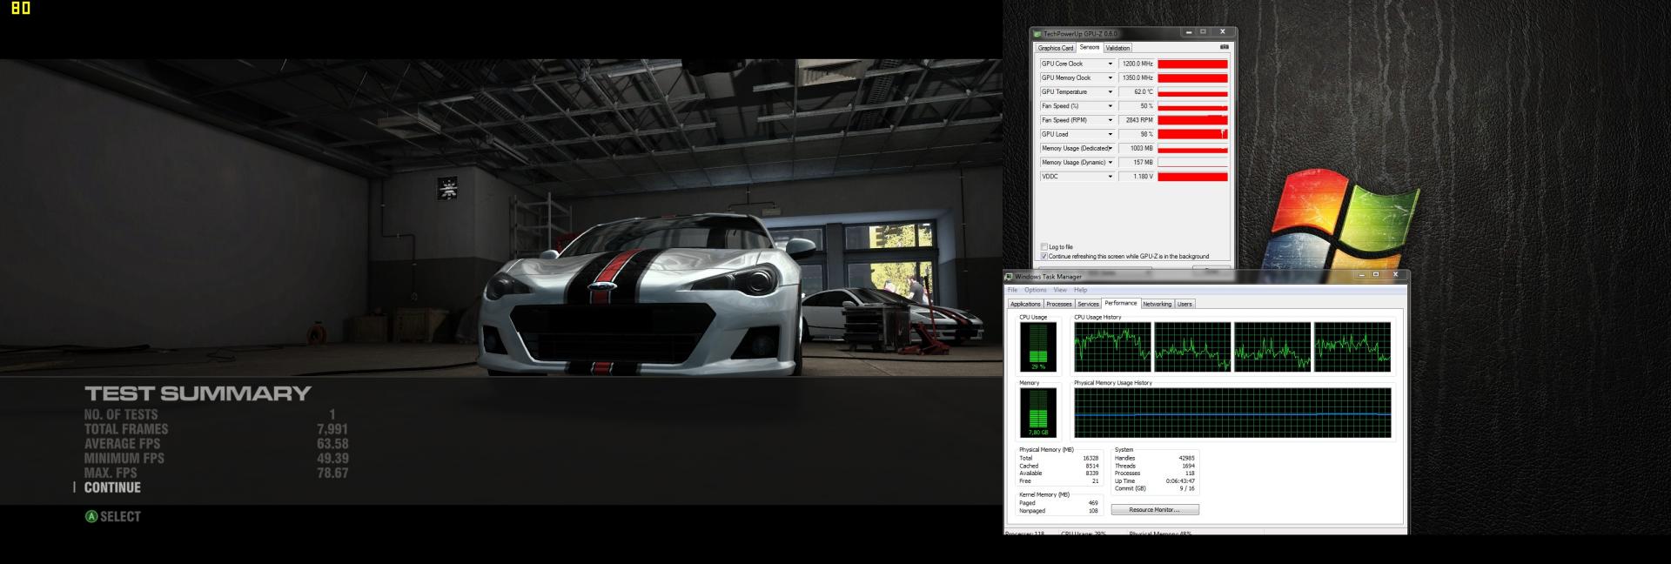This screenshot has width=1671, height=564.
Task: Click the 1350.0 MHz memory clock value
Action: 1137,77
